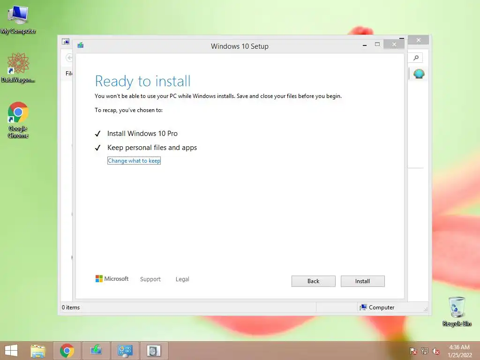The width and height of the screenshot is (480, 360).
Task: Open the Recycle Bin icon
Action: 457,312
